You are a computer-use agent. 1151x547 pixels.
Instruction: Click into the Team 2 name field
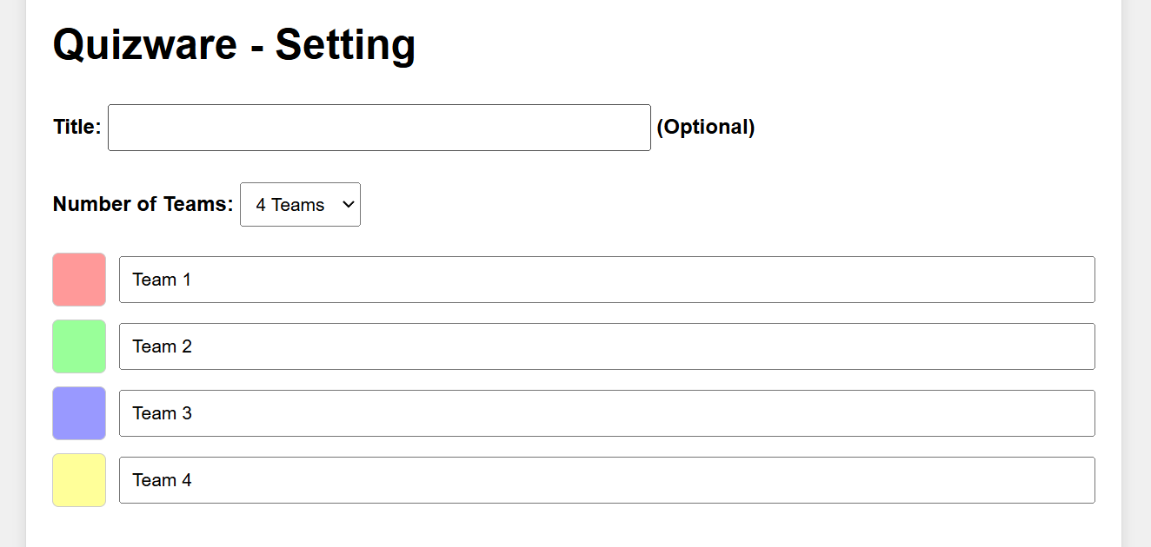pyautogui.click(x=607, y=346)
